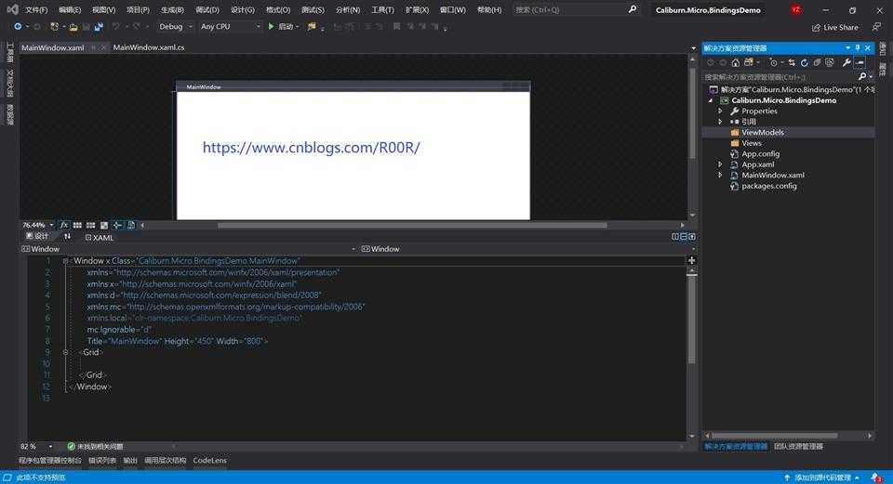The width and height of the screenshot is (893, 484).
Task: Toggle snap to snaplines button
Action: point(117,225)
